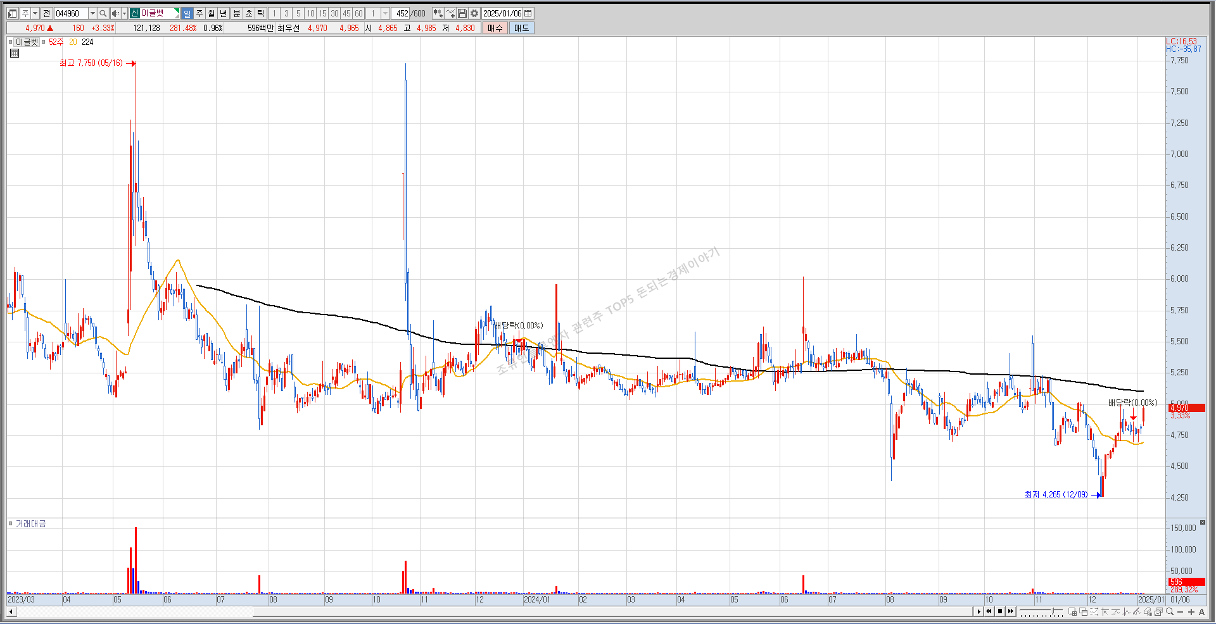1216x624 pixels.
Task: Select the 틱 tick period button
Action: [260, 13]
